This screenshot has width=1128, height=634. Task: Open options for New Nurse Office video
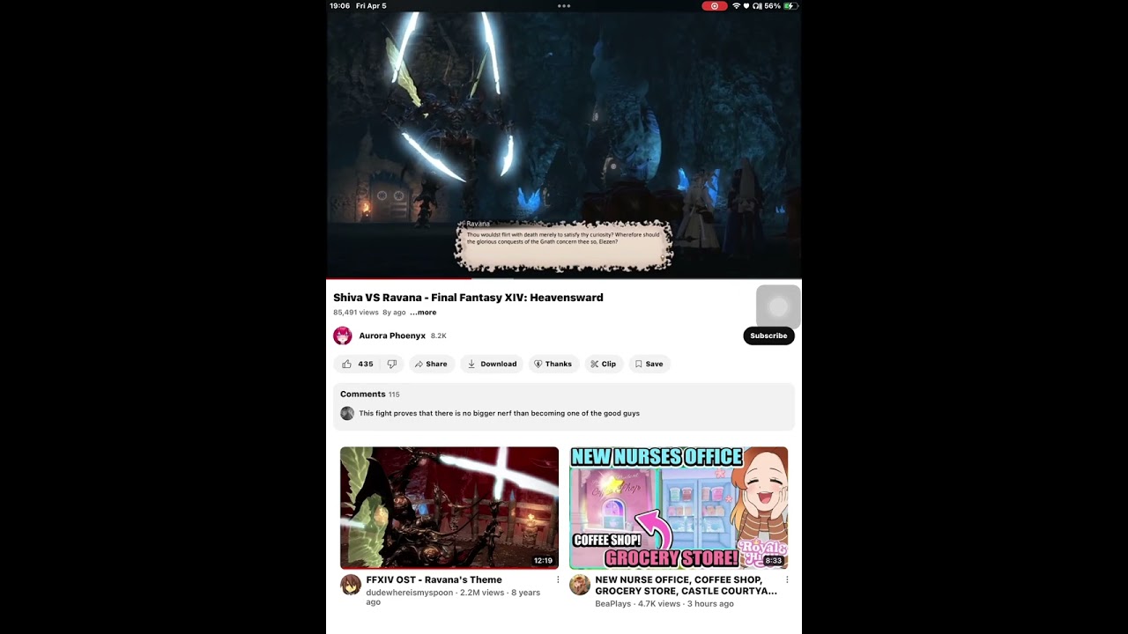787,580
